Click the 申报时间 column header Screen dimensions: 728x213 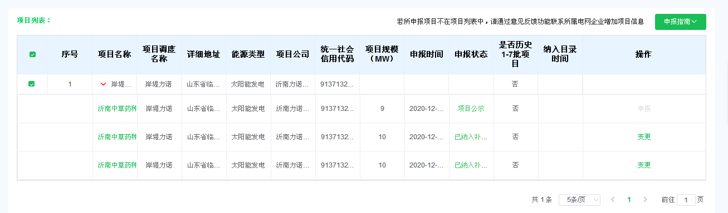tap(426, 54)
